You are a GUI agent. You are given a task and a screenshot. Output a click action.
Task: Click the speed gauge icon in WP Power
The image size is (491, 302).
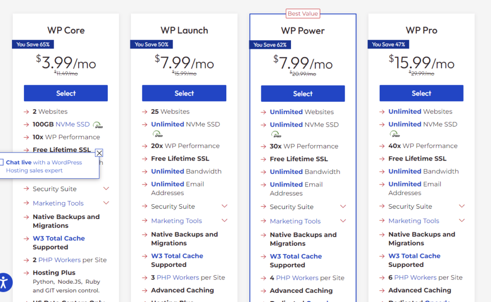tap(276, 134)
